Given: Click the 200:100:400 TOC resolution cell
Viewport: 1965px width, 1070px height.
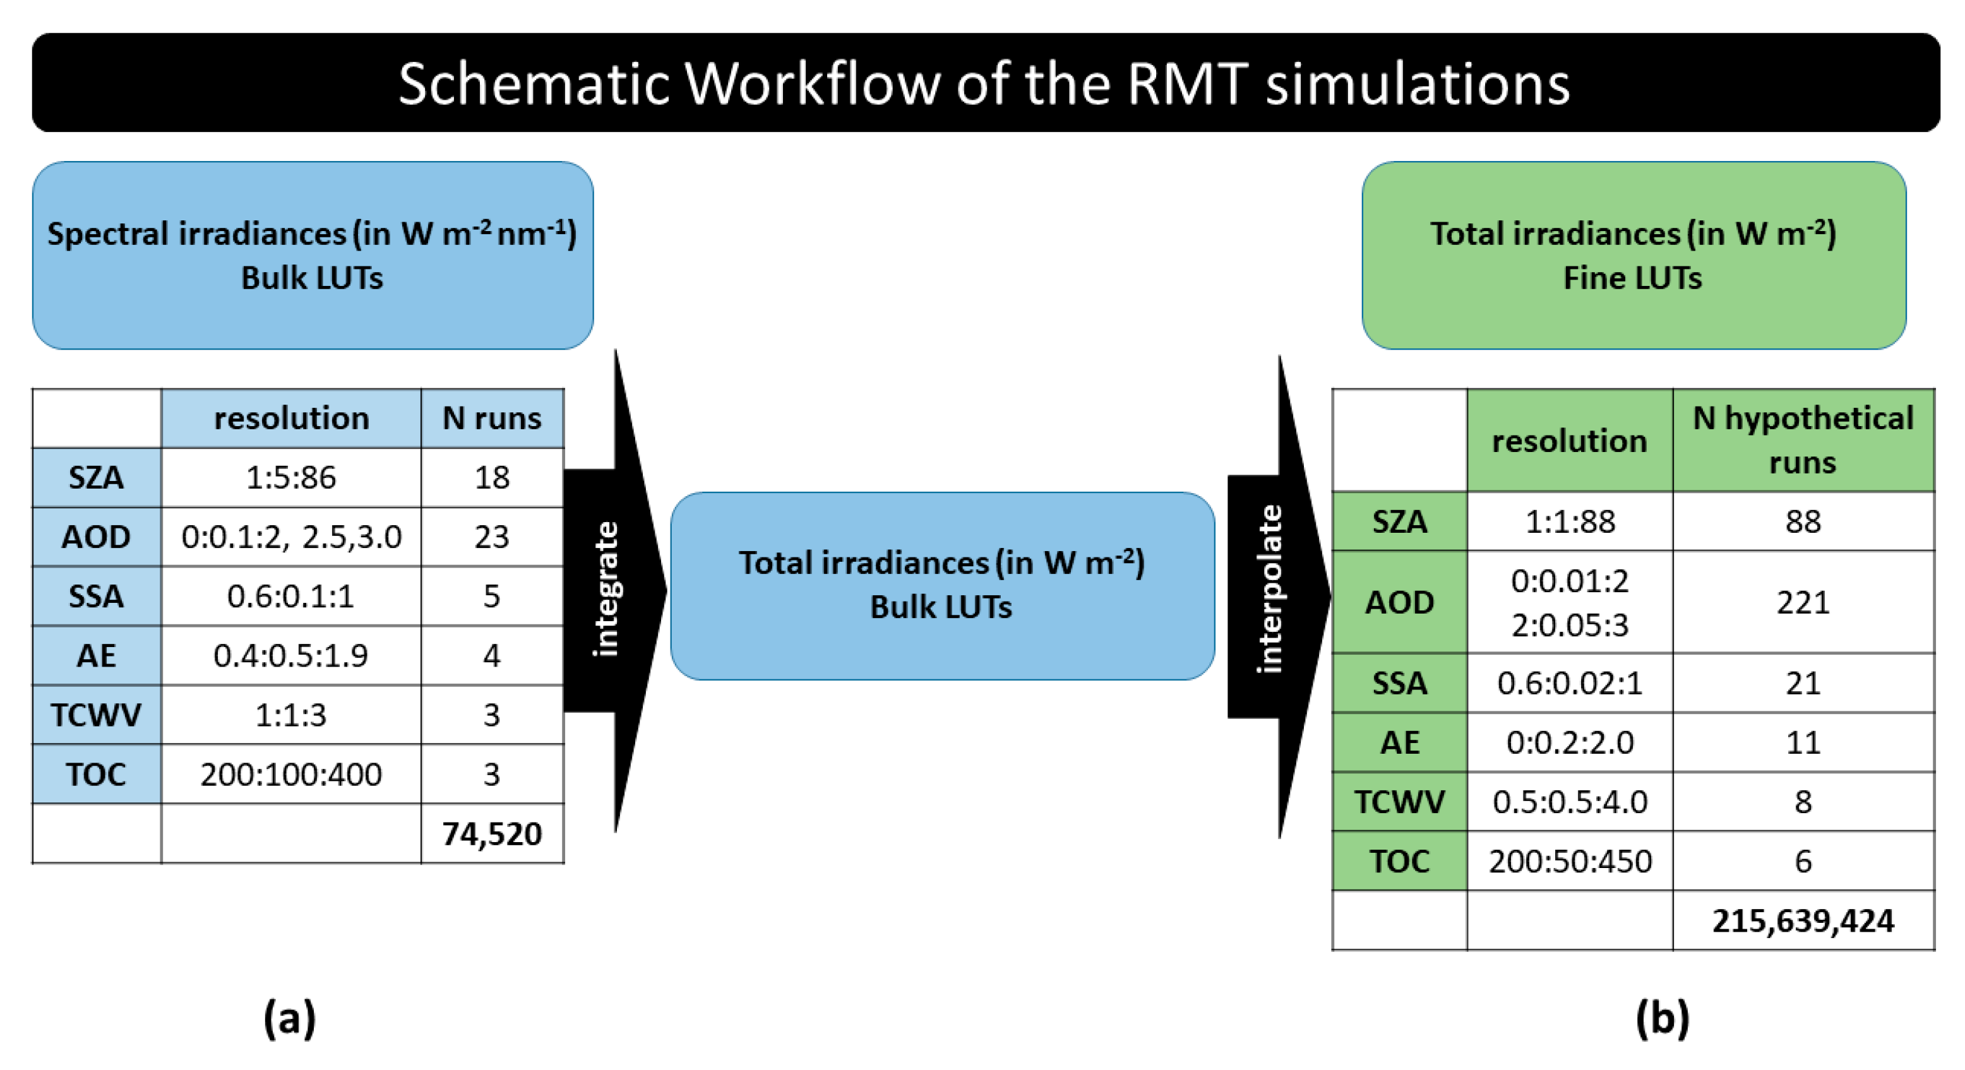Looking at the screenshot, I should (290, 774).
